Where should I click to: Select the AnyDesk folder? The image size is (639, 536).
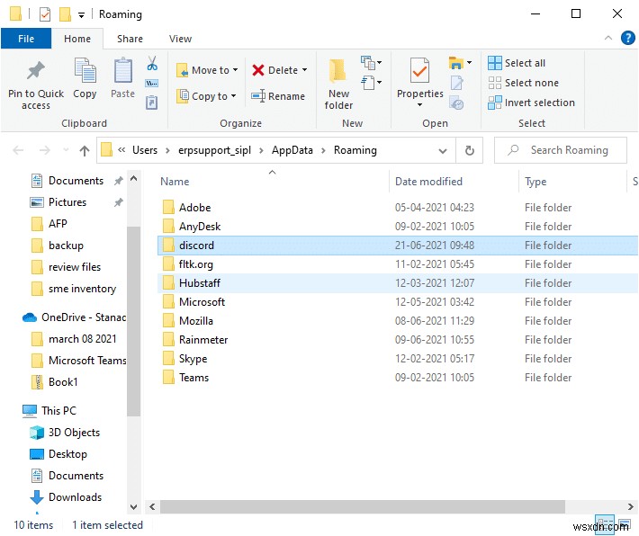[398, 227]
